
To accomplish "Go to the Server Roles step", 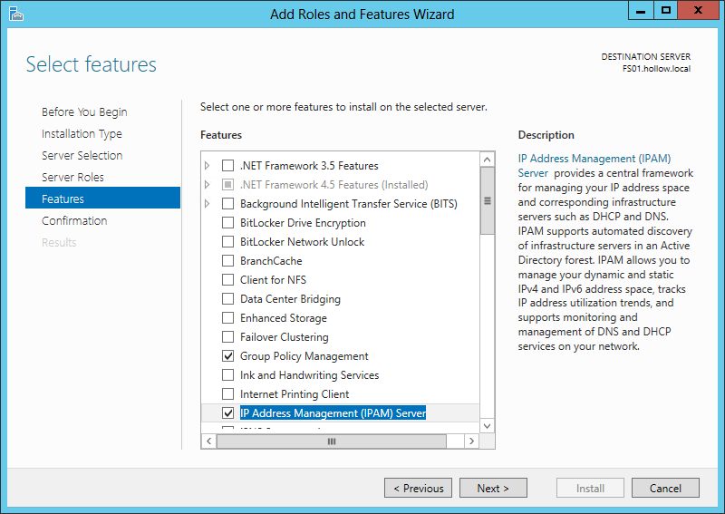I will point(72,178).
